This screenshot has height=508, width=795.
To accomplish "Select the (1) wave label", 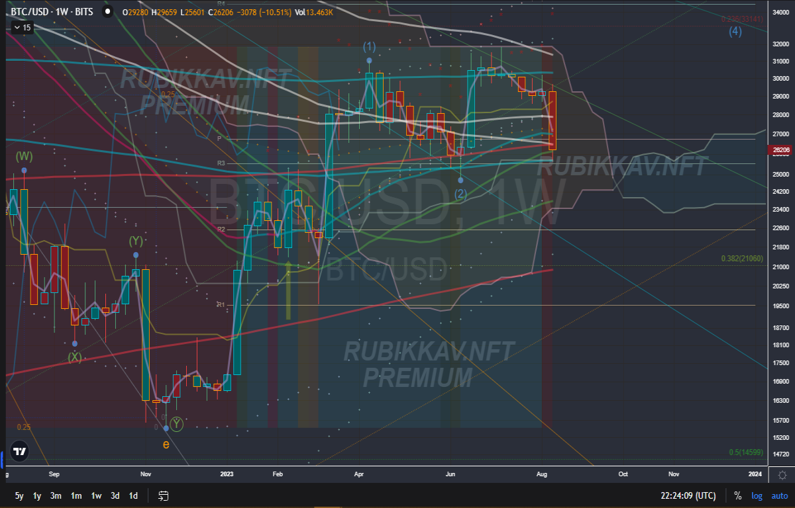I will click(369, 46).
